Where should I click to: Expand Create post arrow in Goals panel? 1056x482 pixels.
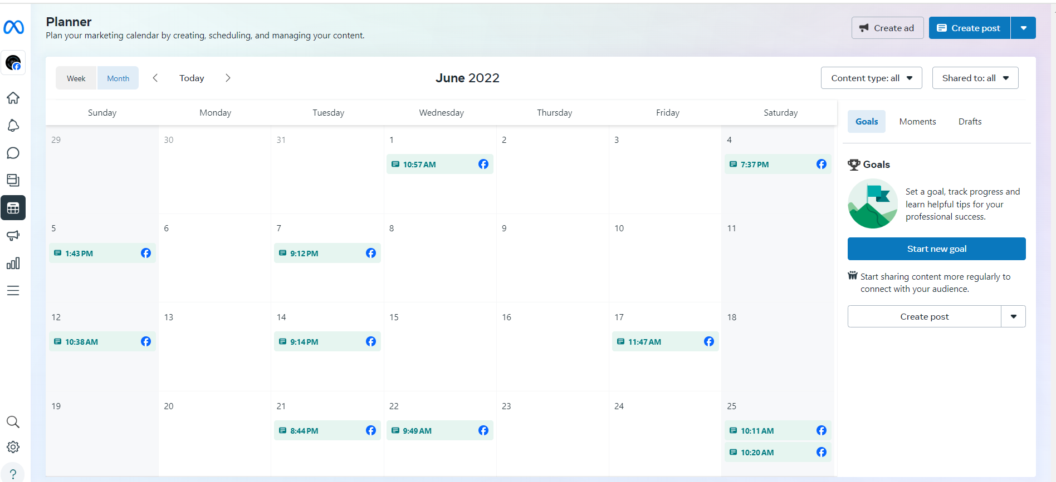(1014, 316)
